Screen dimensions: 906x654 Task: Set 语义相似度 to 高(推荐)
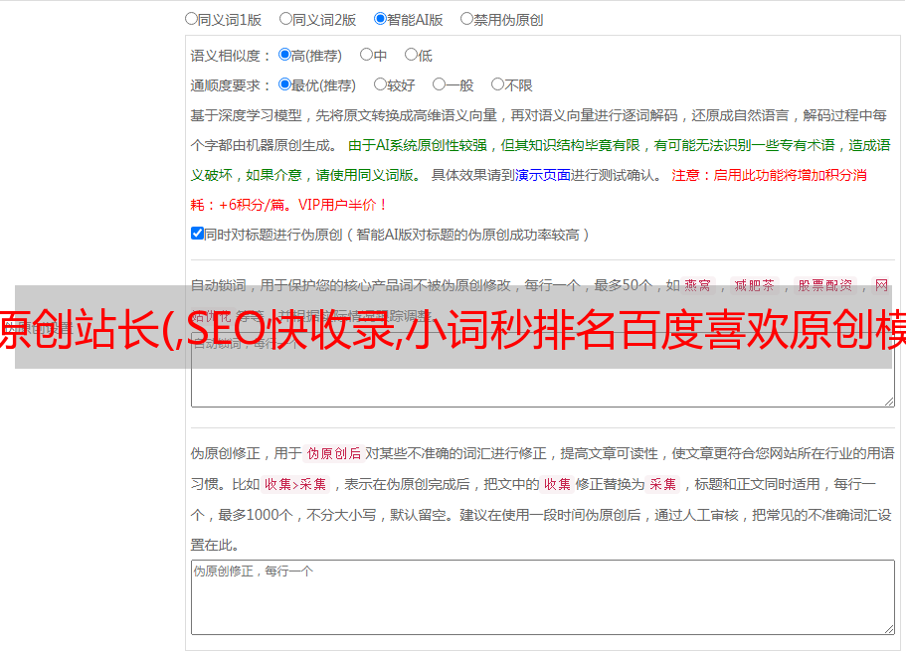(284, 55)
